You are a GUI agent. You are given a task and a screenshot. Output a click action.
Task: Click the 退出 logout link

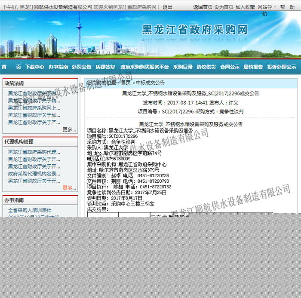point(168,7)
